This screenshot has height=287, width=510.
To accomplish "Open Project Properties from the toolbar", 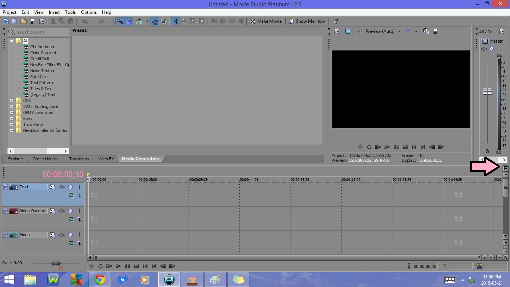I will pyautogui.click(x=41, y=21).
